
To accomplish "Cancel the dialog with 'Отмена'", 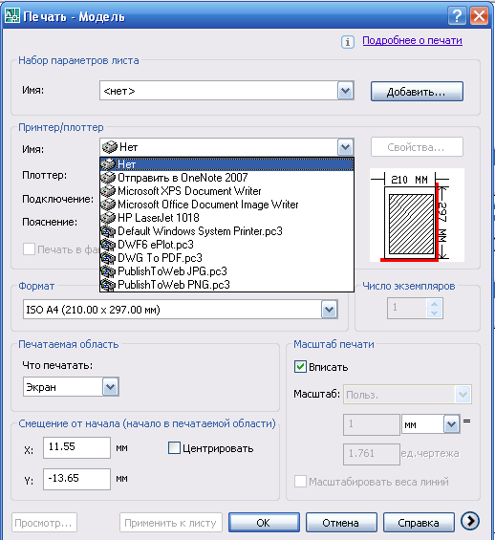I will click(x=341, y=523).
